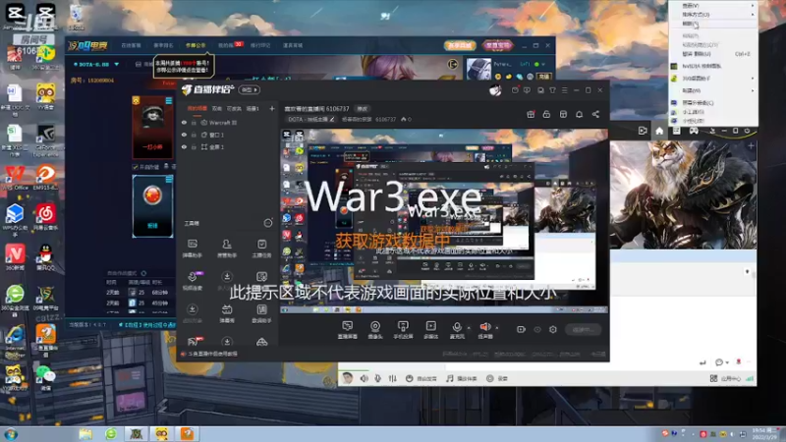
Task: Click the 修改 button beside room title
Action: 362,109
